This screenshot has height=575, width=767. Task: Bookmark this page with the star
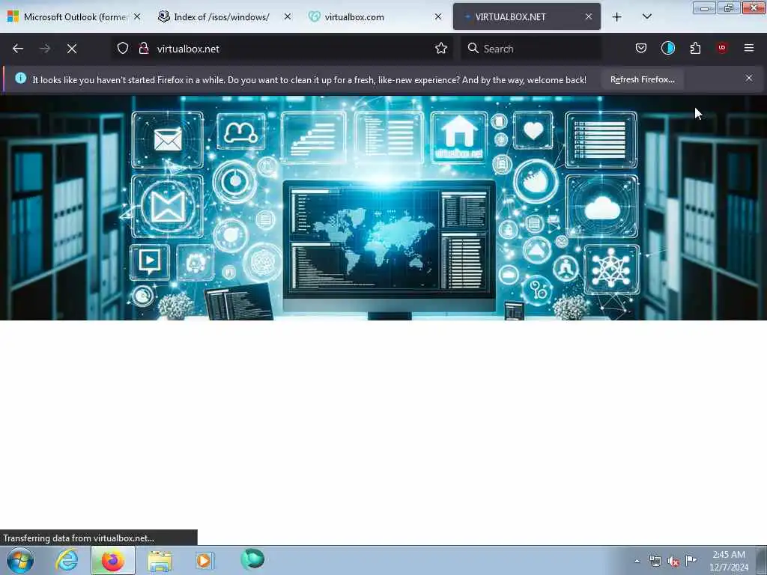(441, 48)
